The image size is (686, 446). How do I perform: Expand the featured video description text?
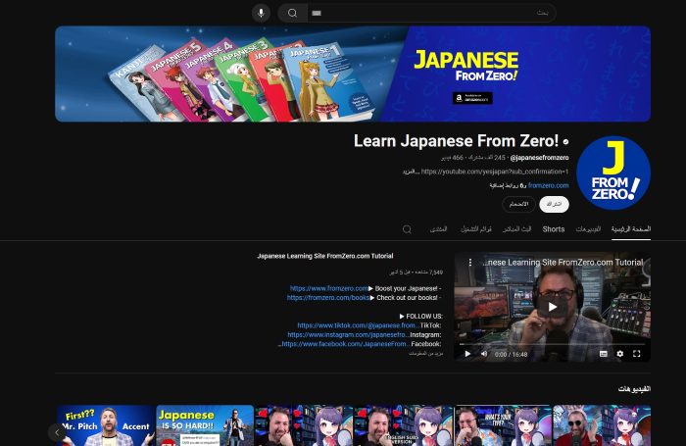425,353
